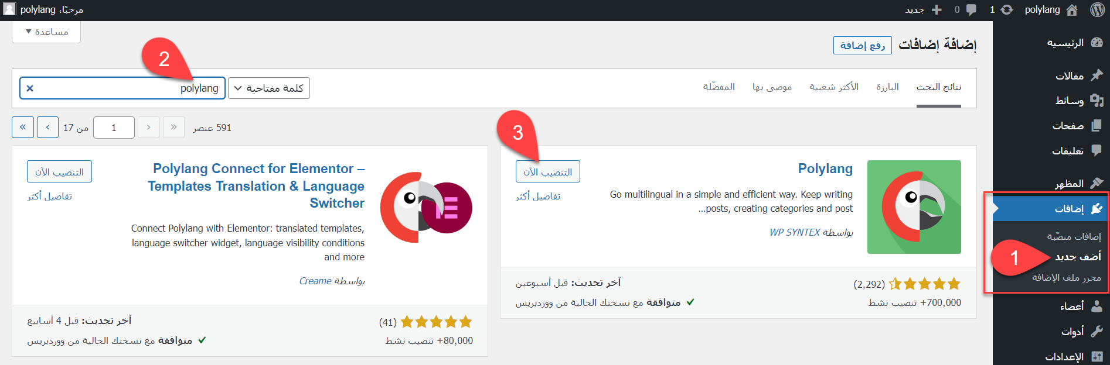
Task: Open the comments bubble icon in admin bar
Action: point(971,9)
